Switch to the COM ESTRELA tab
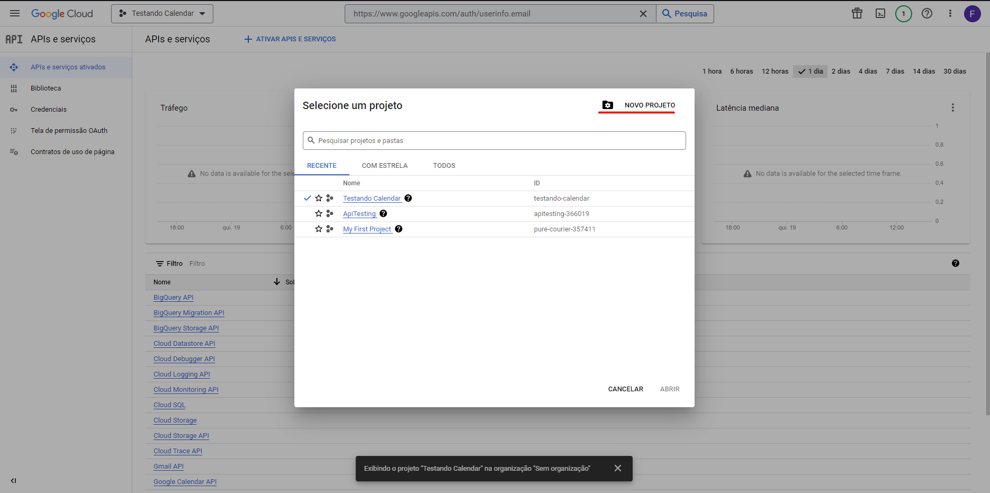Viewport: 990px width, 493px height. tap(384, 166)
